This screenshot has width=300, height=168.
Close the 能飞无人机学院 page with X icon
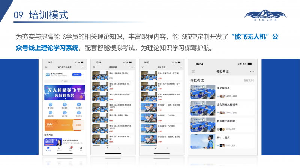pyautogui.click(x=46, y=67)
